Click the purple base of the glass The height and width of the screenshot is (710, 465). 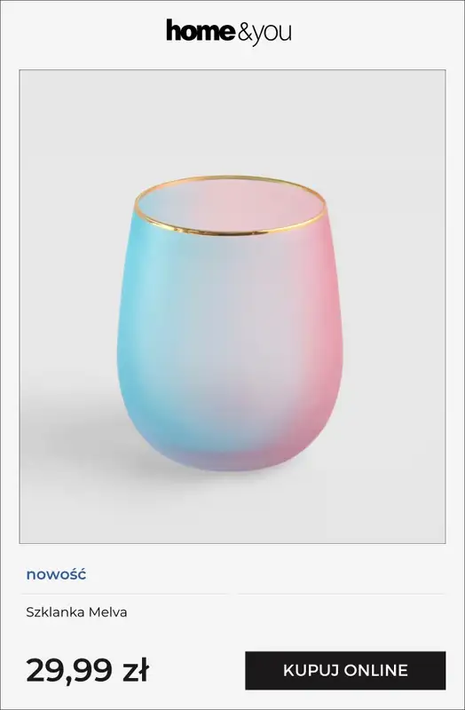click(229, 457)
